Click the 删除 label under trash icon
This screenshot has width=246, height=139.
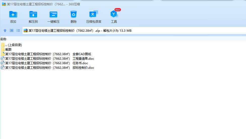point(73,22)
